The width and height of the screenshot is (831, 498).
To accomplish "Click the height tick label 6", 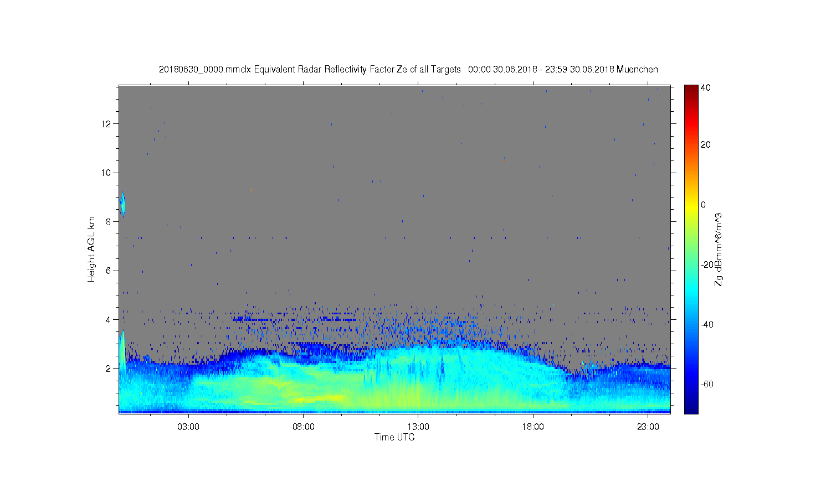I will 109,271.
